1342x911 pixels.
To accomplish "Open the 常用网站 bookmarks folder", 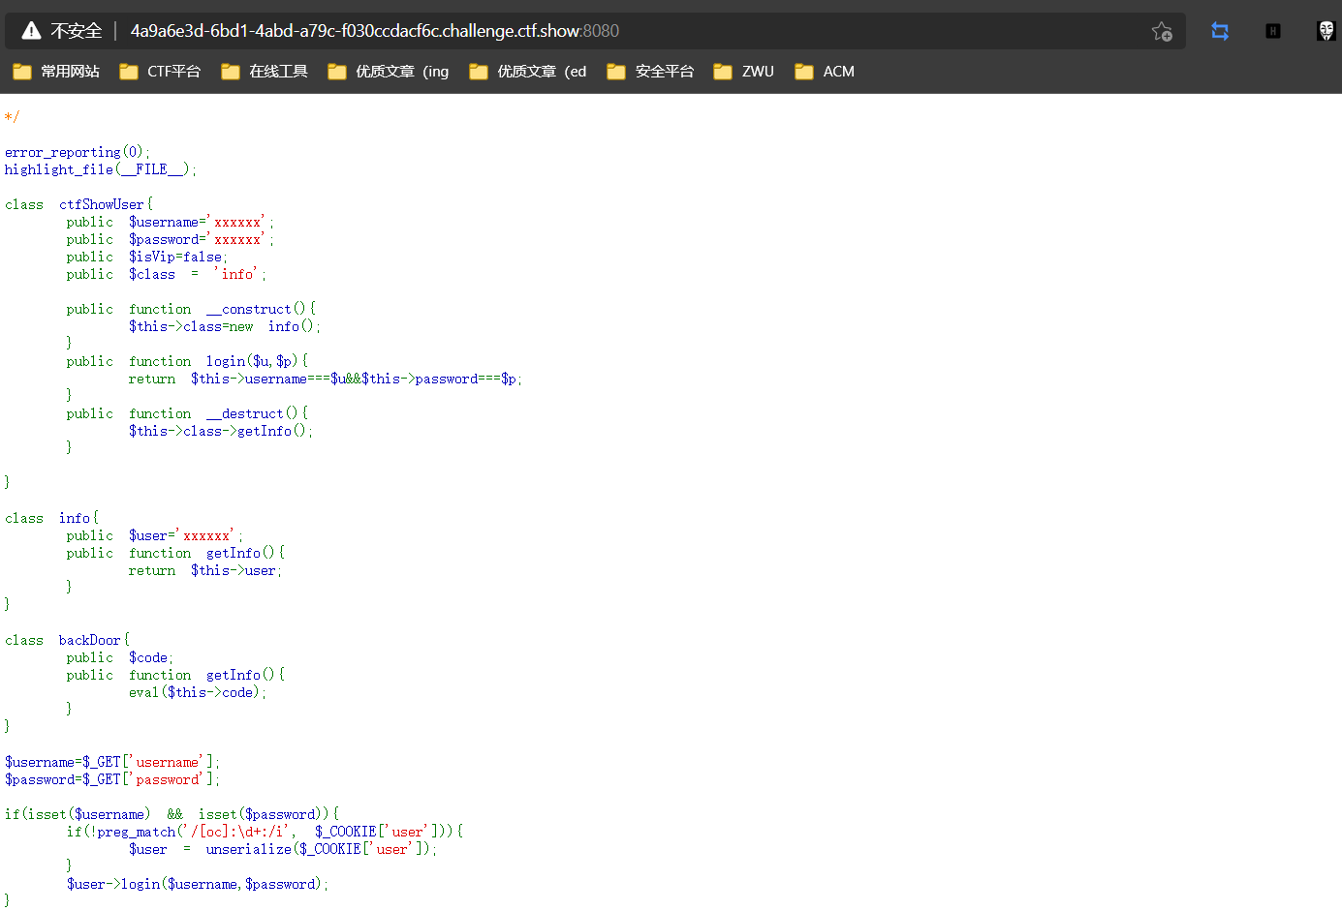I will pos(56,72).
